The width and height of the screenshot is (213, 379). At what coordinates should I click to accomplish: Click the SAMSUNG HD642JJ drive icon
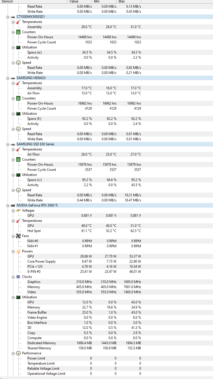coord(13,78)
